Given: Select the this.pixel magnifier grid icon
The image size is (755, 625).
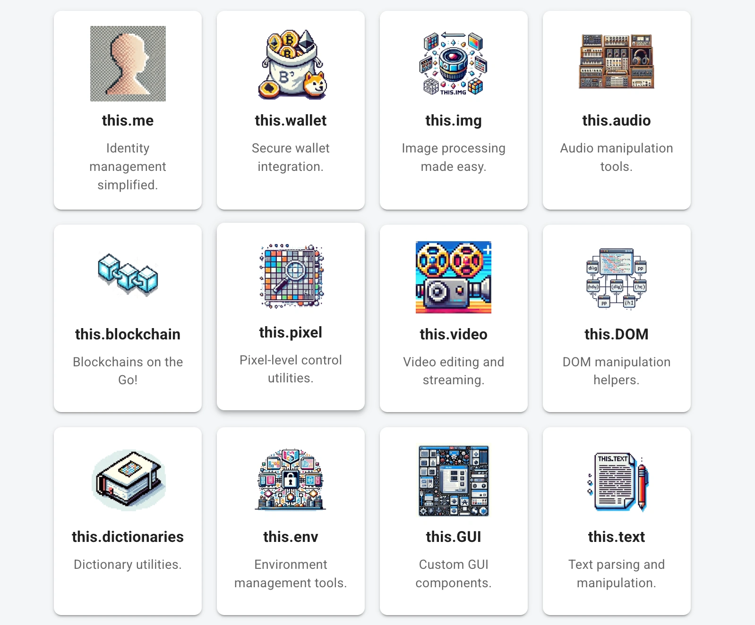Looking at the screenshot, I should click(x=291, y=276).
